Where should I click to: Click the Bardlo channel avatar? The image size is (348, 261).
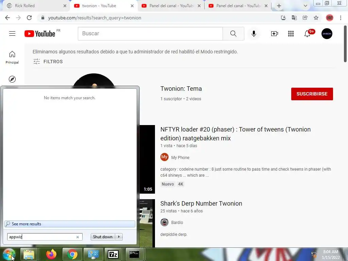164,222
